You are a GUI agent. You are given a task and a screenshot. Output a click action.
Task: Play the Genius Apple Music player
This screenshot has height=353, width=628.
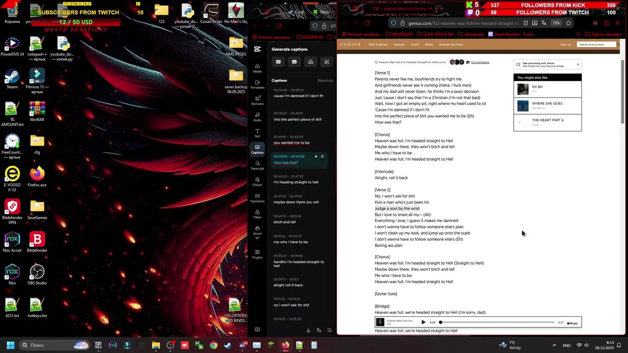pyautogui.click(x=423, y=322)
